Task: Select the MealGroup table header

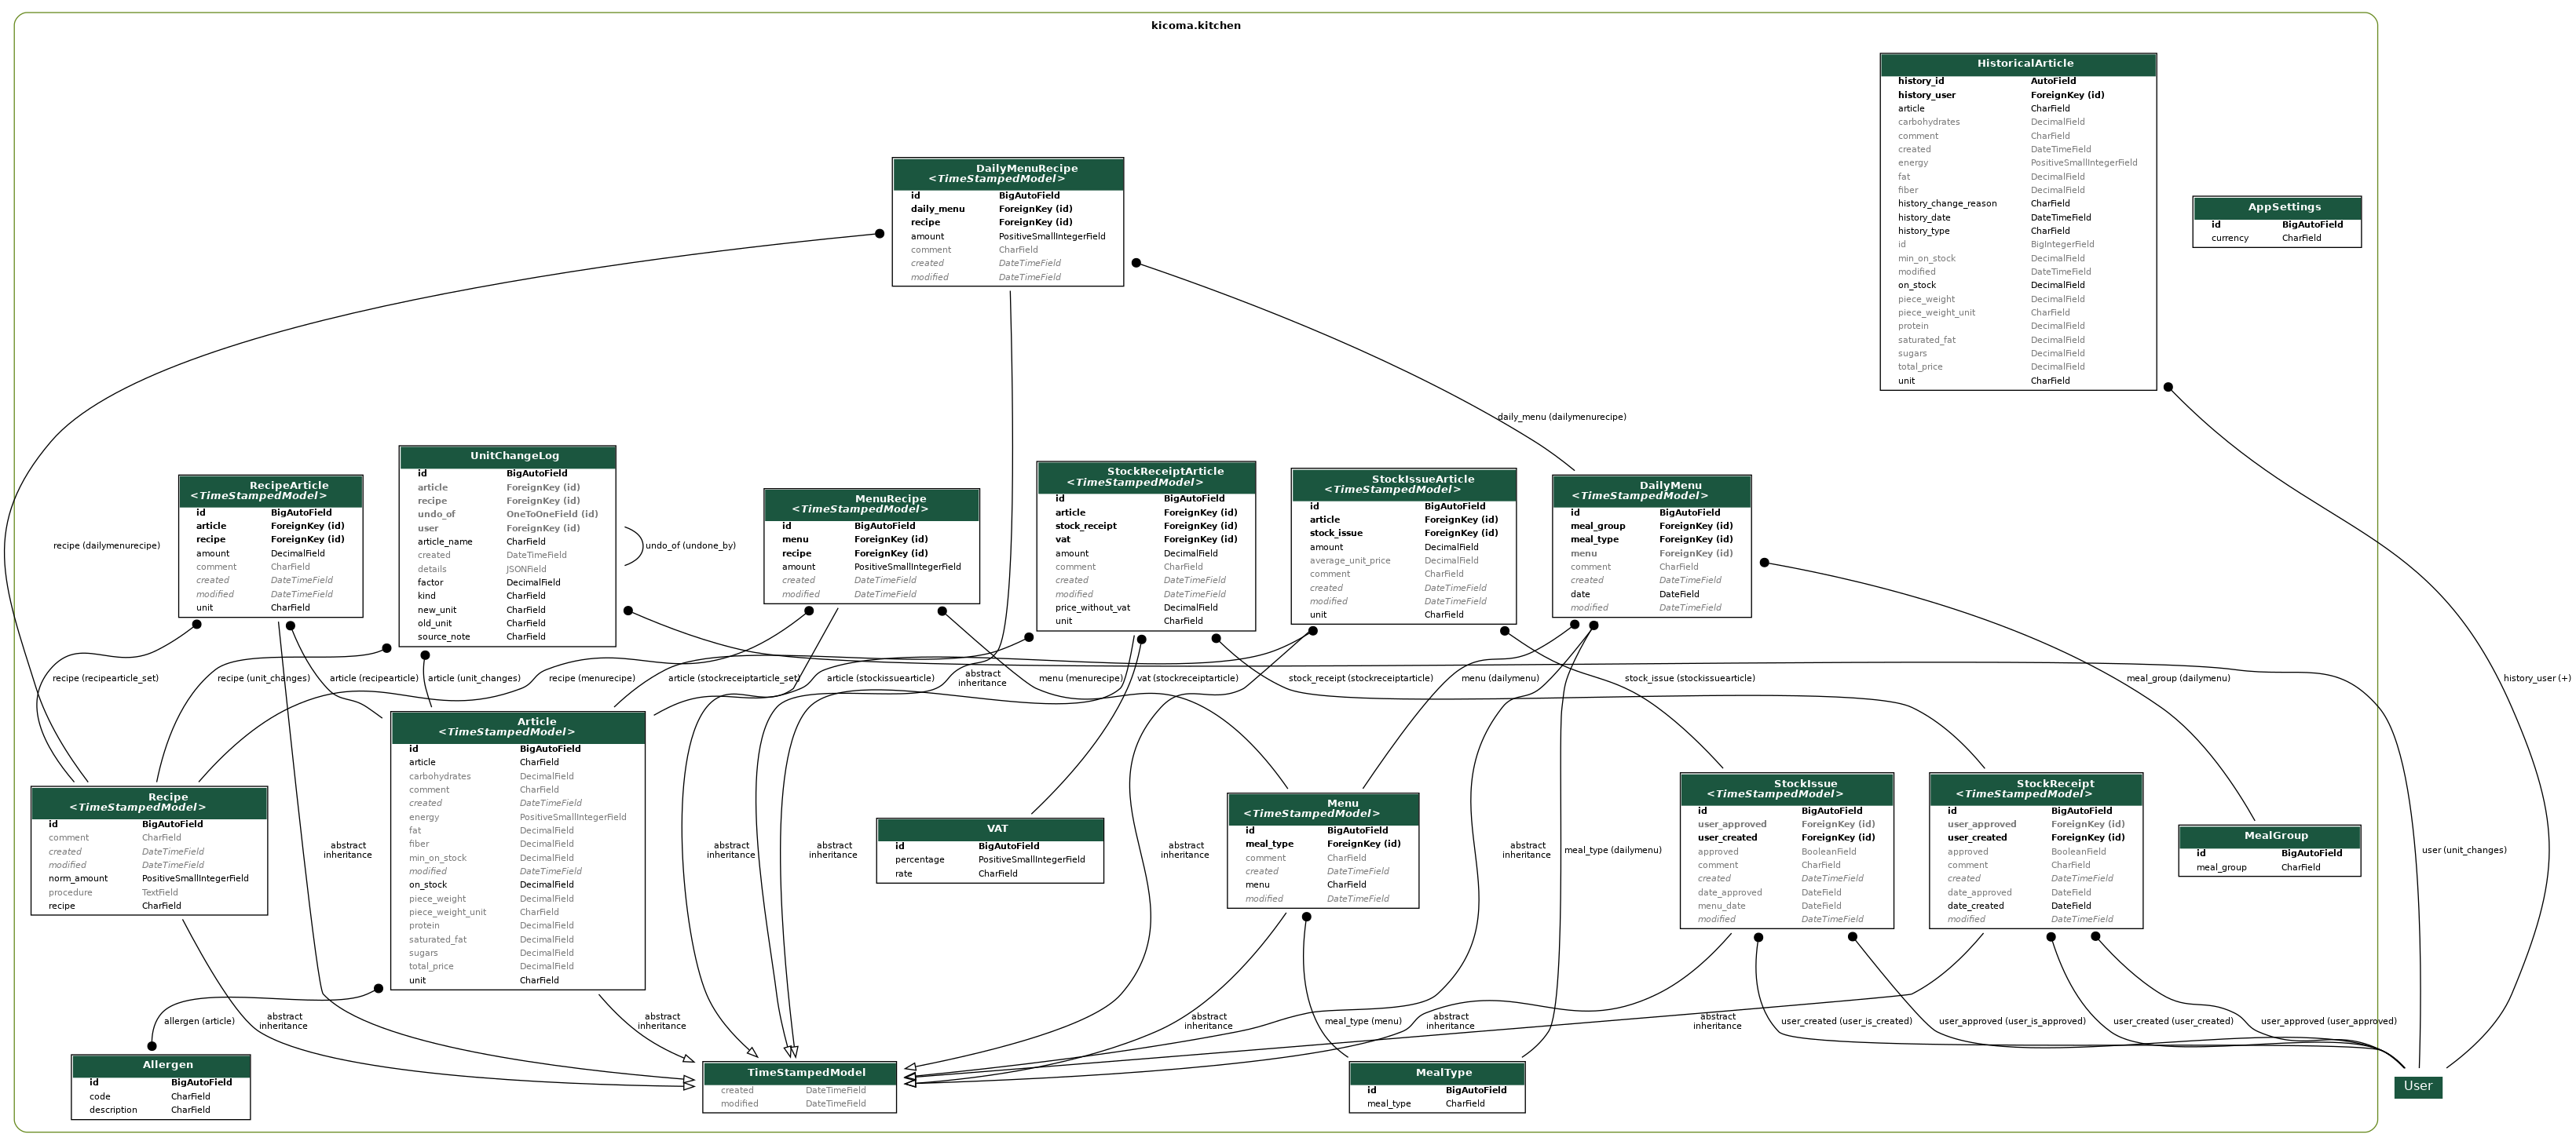Action: point(2269,837)
